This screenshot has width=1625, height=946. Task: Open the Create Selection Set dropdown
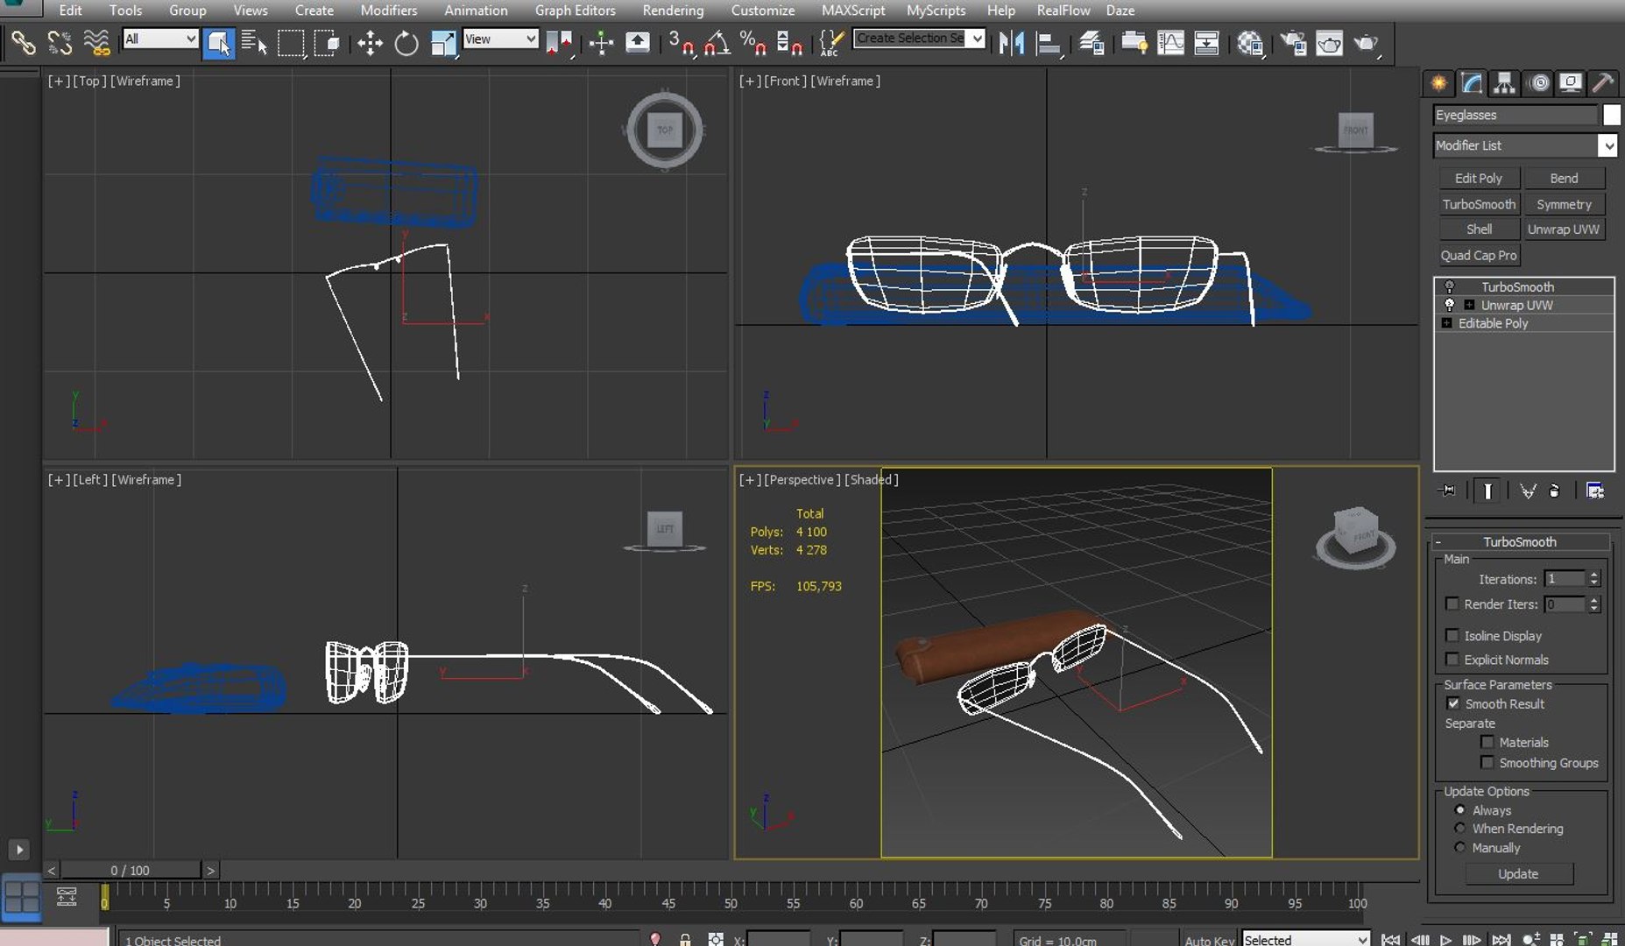(919, 38)
